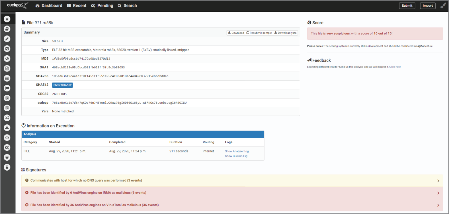Screen dimensions: 449x214
Task: Click Resubmit sample button
Action: pyautogui.click(x=259, y=33)
